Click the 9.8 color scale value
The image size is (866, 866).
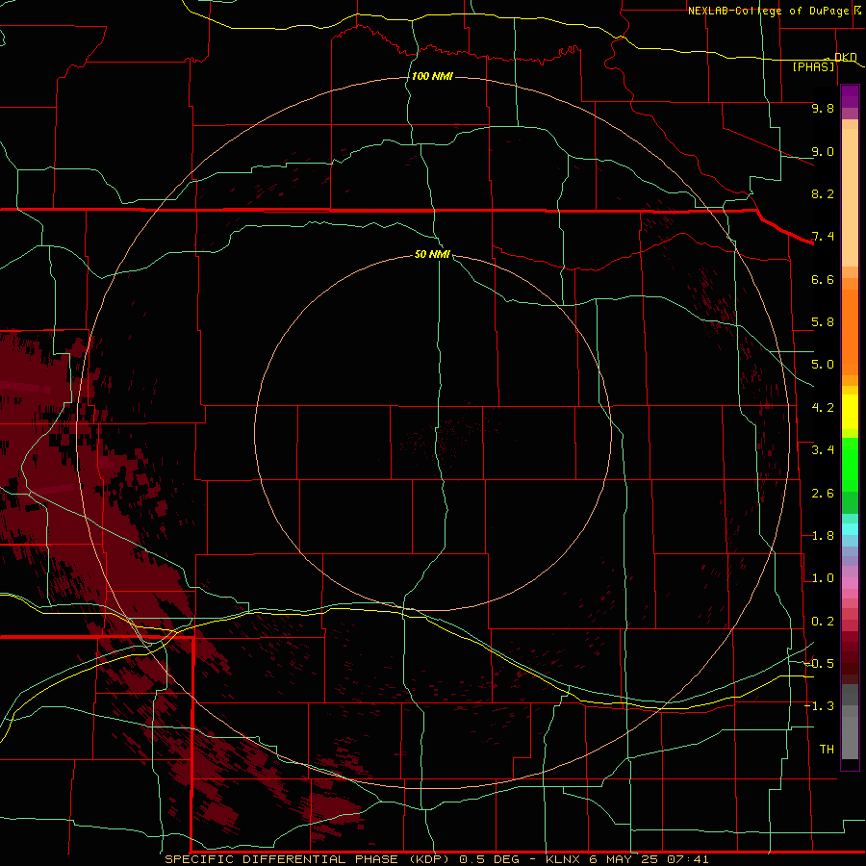[x=823, y=108]
